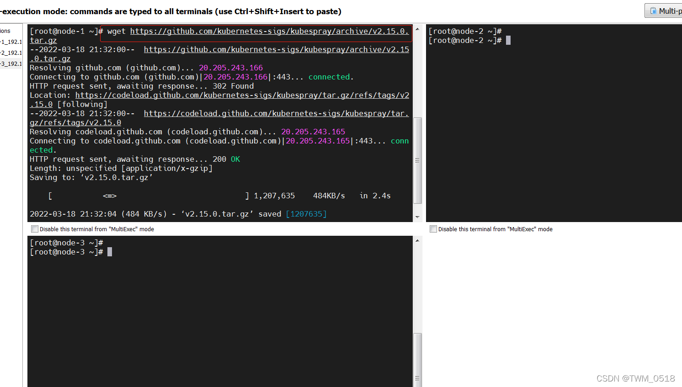Focus the node-2 terminal at its cursor
The width and height of the screenshot is (682, 387).
[x=508, y=41]
